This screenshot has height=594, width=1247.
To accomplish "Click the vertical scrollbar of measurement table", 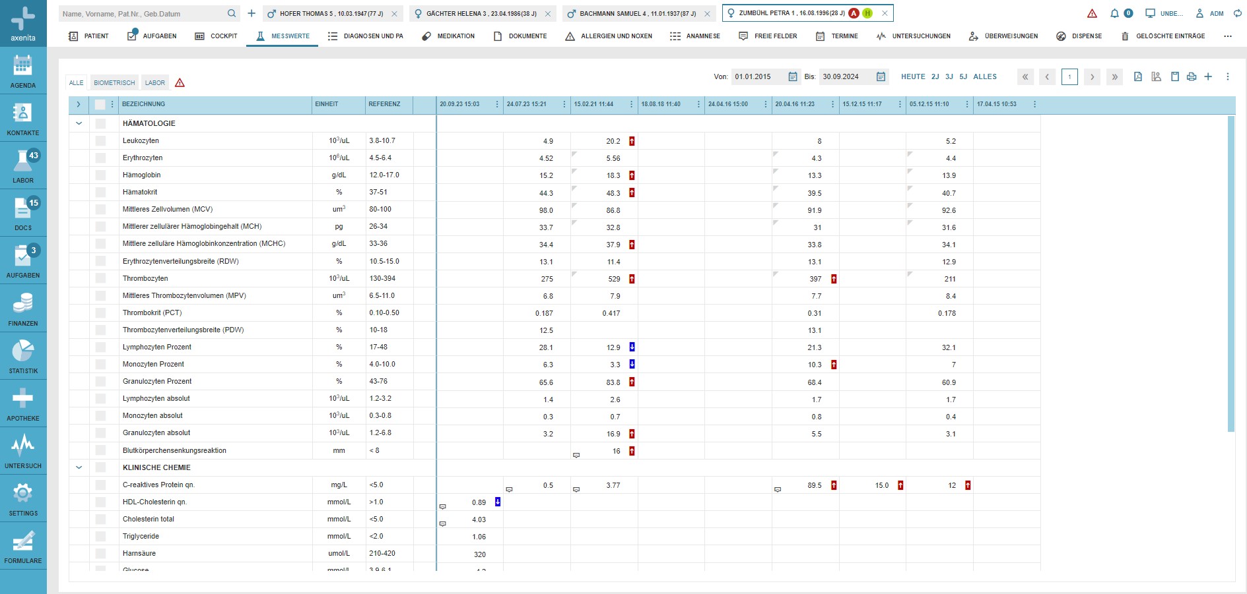I will tap(1230, 274).
